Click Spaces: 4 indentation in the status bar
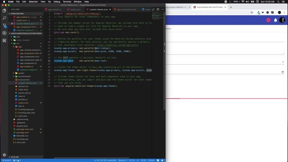The height and width of the screenshot is (162, 288). [122, 160]
